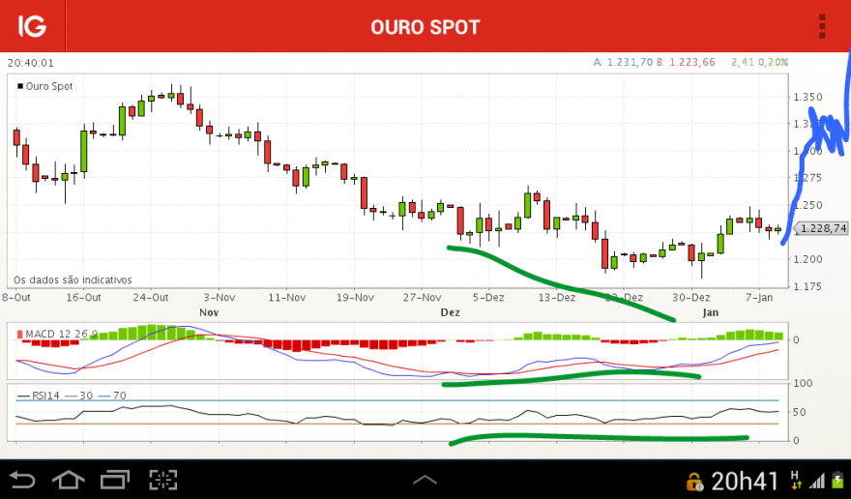
Task: Tap the OURO SPOT title
Action: 425,27
